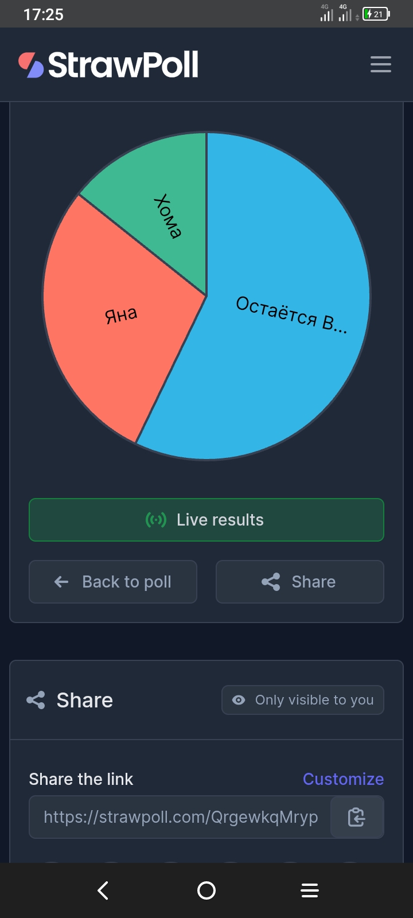Tap the Android back navigation arrow
413x918 pixels.
pos(103,890)
